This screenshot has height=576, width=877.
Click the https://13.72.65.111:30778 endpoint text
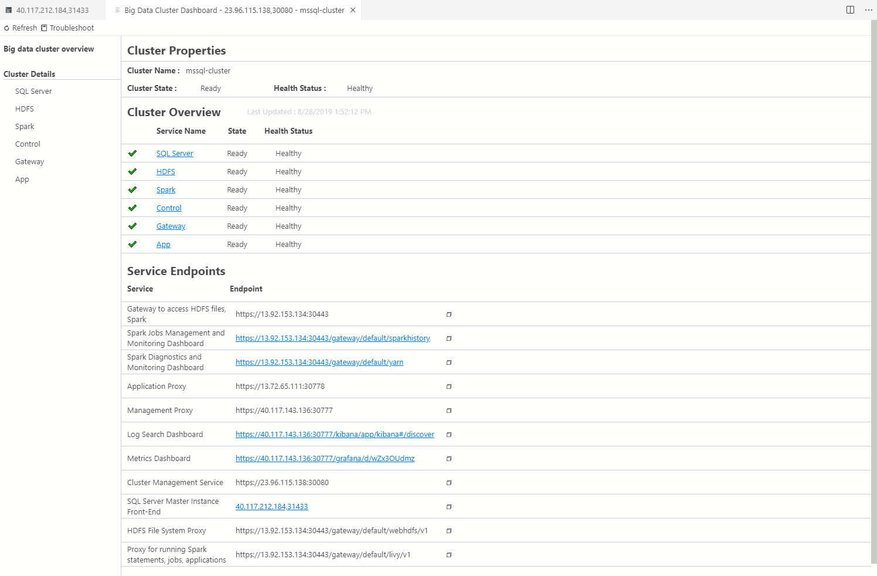tap(280, 387)
